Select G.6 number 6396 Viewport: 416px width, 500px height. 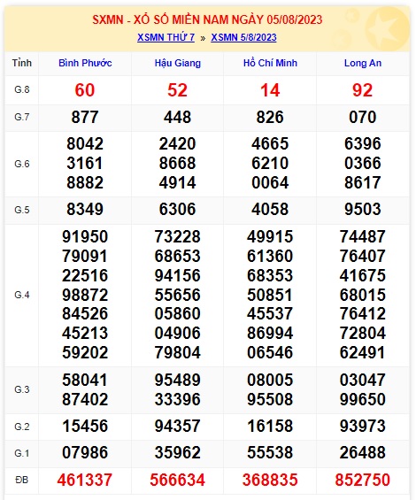pos(362,143)
